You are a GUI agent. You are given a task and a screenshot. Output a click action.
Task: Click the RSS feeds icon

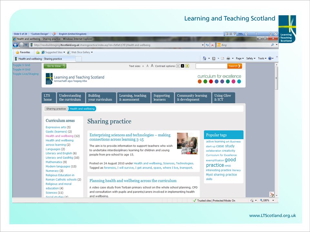[213, 58]
